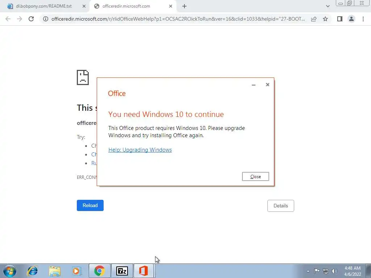
Task: Click the forward navigation arrow
Action: tap(20, 19)
